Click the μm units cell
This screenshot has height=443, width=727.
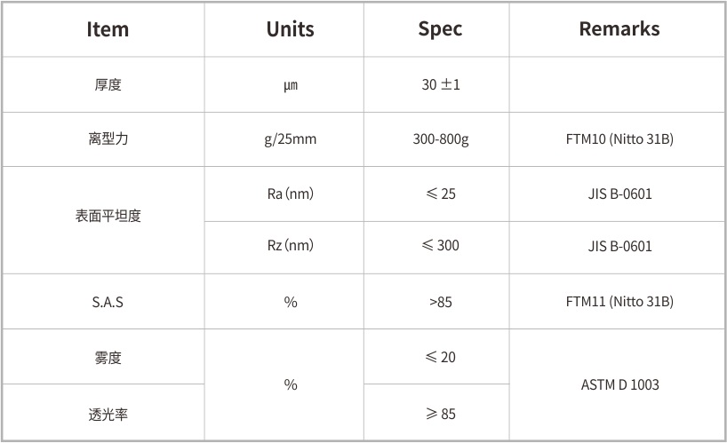tap(290, 85)
